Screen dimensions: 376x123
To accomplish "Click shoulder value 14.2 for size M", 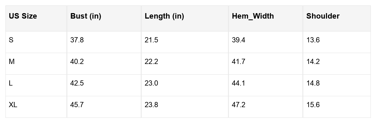I will click(x=313, y=62).
